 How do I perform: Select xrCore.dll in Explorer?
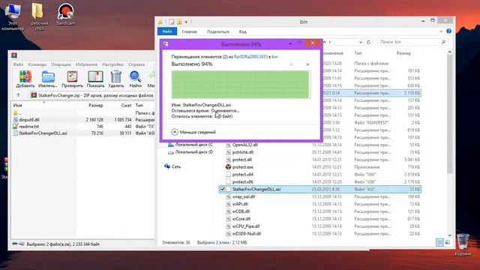[241, 219]
